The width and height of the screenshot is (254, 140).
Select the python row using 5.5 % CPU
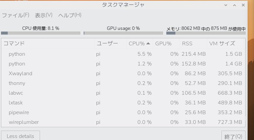(x=123, y=54)
